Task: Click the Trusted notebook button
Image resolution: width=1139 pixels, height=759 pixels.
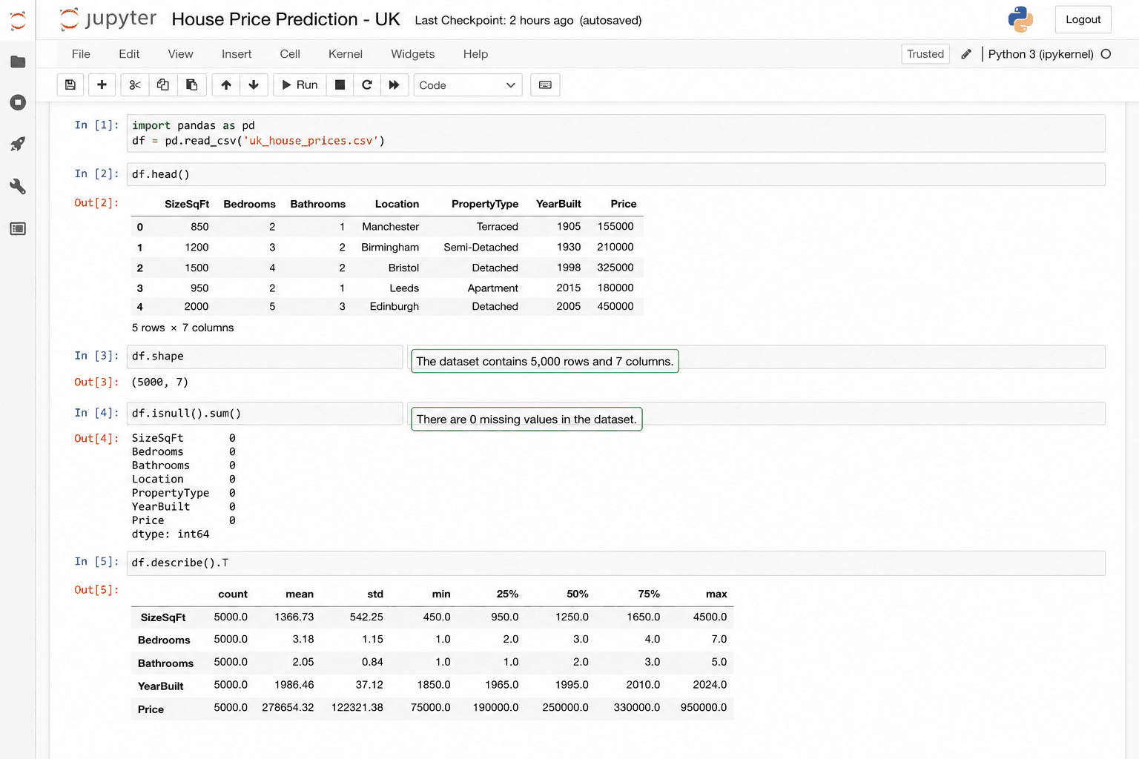Action: [x=925, y=54]
